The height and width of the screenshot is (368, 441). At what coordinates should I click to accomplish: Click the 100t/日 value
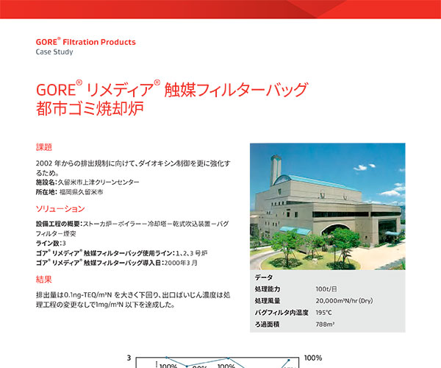[x=326, y=289]
